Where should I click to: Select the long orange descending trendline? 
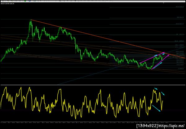click(108, 39)
